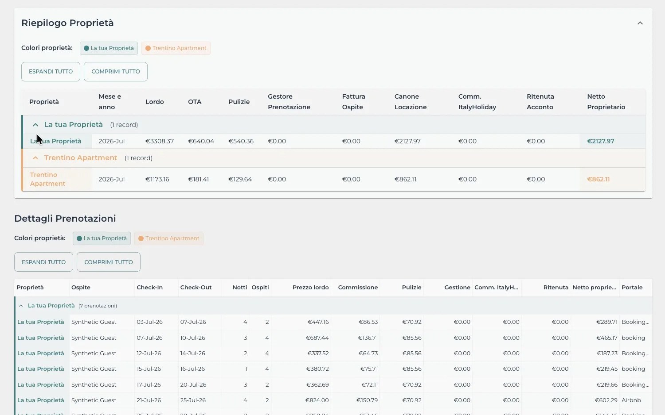Select La tua Proprietà chip in Dettagli Prenotazioni
Screen dimensions: 665x415
tap(102, 238)
